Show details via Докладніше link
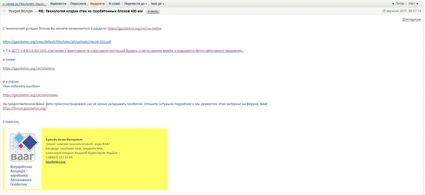This screenshot has height=195, width=425. (411, 19)
